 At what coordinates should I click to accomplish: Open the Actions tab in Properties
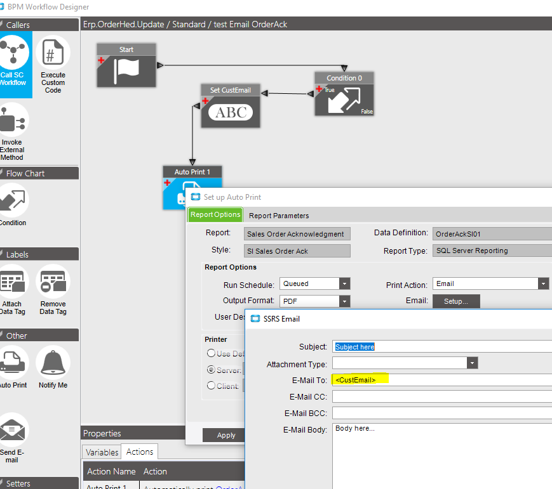pos(140,452)
